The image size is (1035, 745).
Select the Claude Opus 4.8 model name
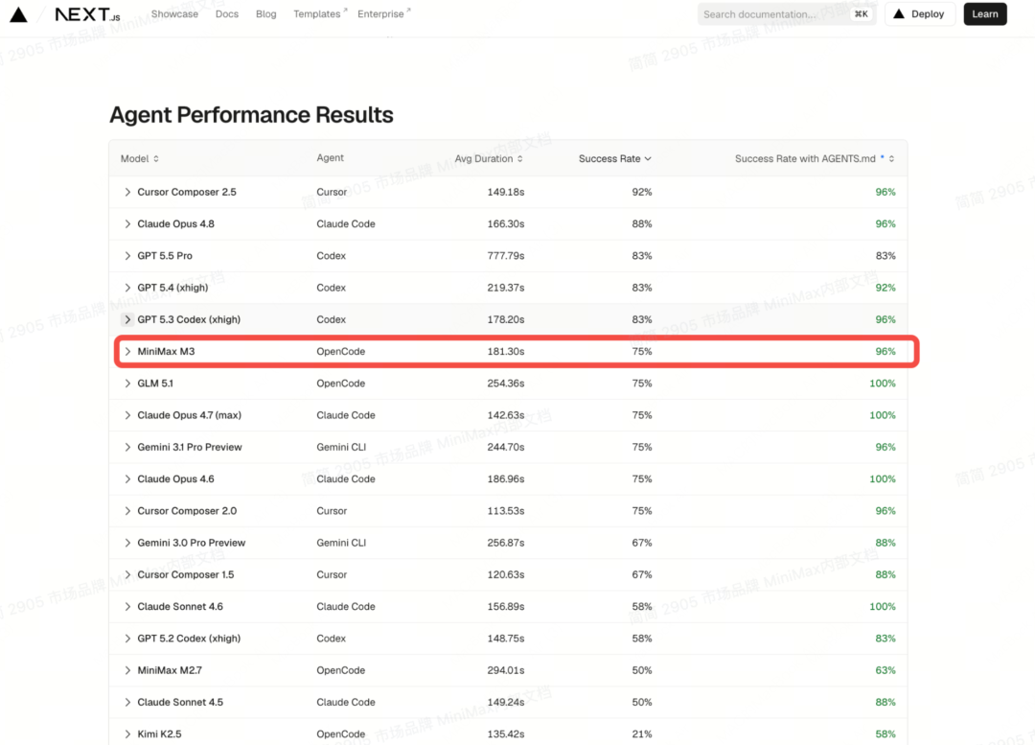[175, 224]
